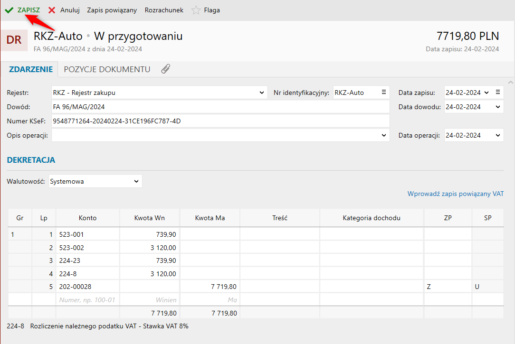Toggle the Flaga star icon
Screen dimensions: 515x344
196,10
